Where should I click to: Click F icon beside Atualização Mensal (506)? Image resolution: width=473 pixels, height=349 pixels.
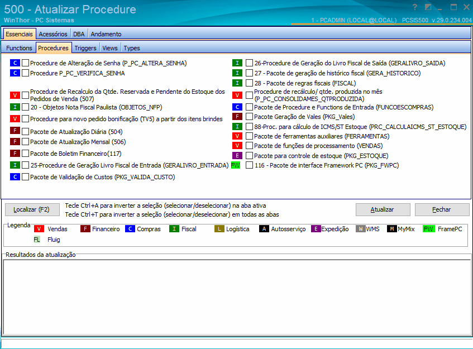click(15, 142)
